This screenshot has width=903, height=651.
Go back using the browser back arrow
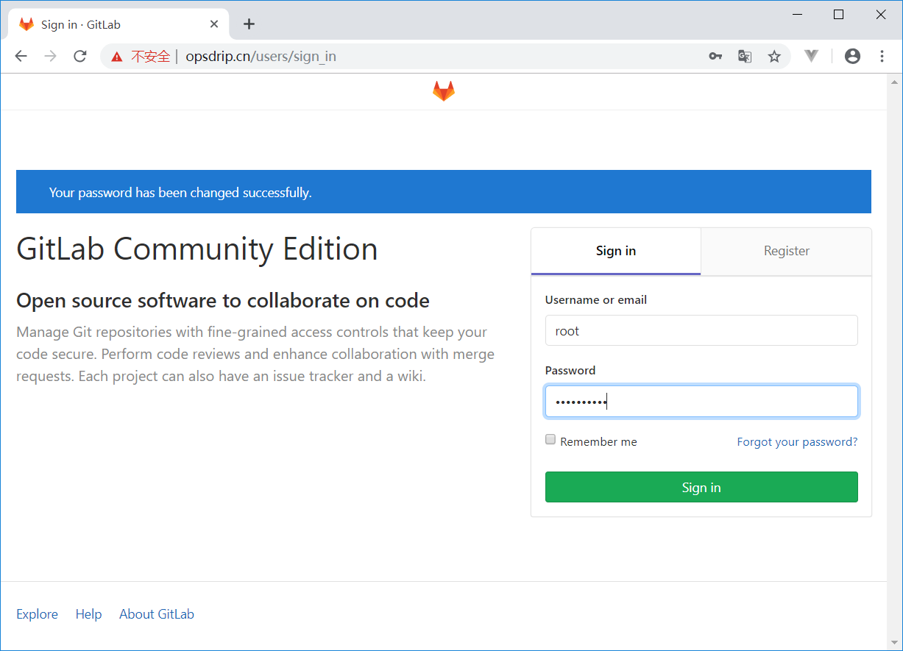click(x=21, y=56)
